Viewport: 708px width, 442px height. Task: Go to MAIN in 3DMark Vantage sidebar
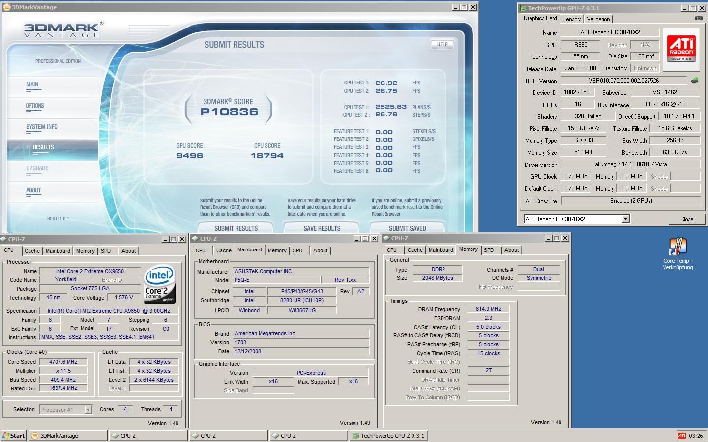[32, 84]
